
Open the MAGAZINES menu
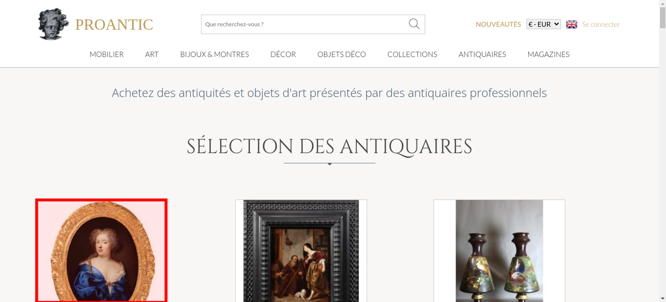pyautogui.click(x=548, y=54)
